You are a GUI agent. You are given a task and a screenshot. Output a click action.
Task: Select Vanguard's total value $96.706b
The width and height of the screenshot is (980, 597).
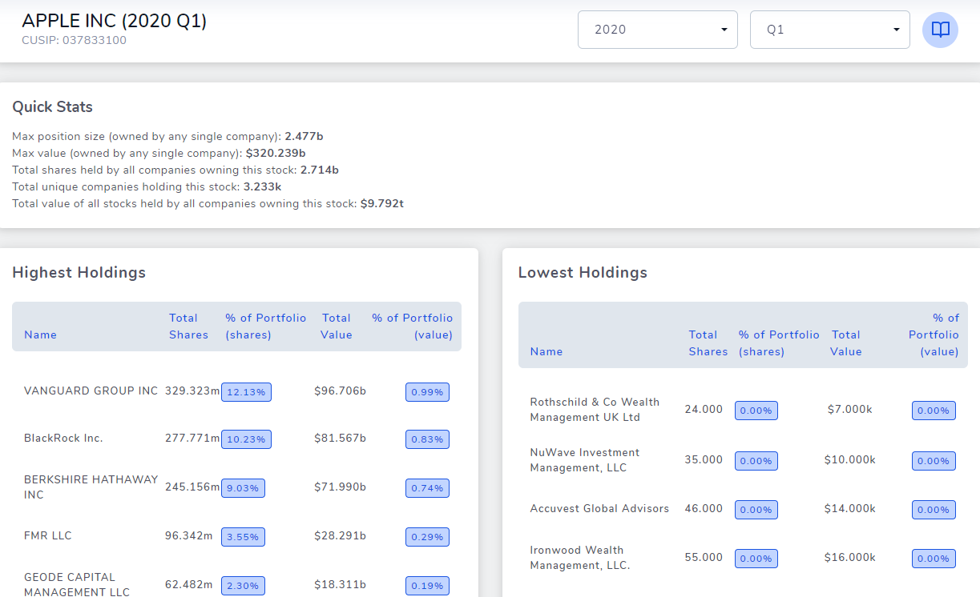coord(340,391)
